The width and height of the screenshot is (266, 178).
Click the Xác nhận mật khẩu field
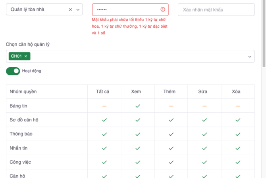point(216,9)
